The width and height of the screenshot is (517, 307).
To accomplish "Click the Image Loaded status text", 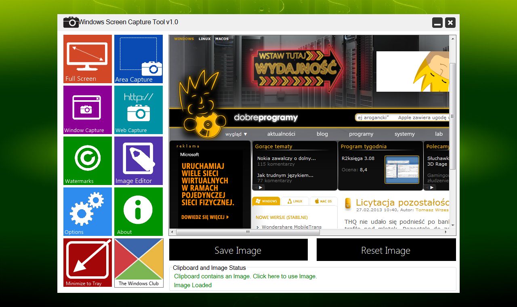I will click(193, 285).
